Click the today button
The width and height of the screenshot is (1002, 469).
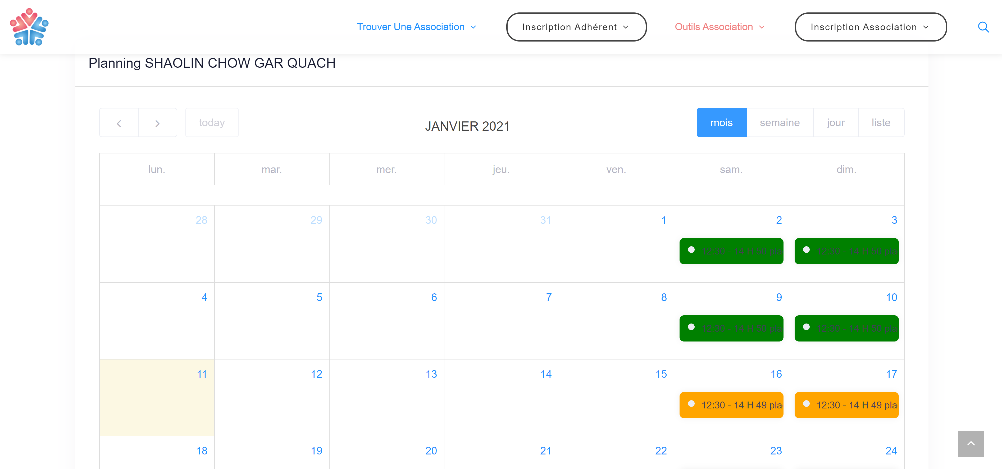212,122
